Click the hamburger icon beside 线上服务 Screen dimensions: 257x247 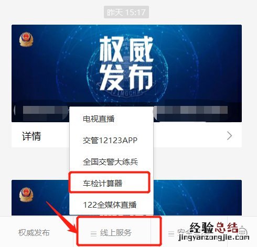[93, 233]
